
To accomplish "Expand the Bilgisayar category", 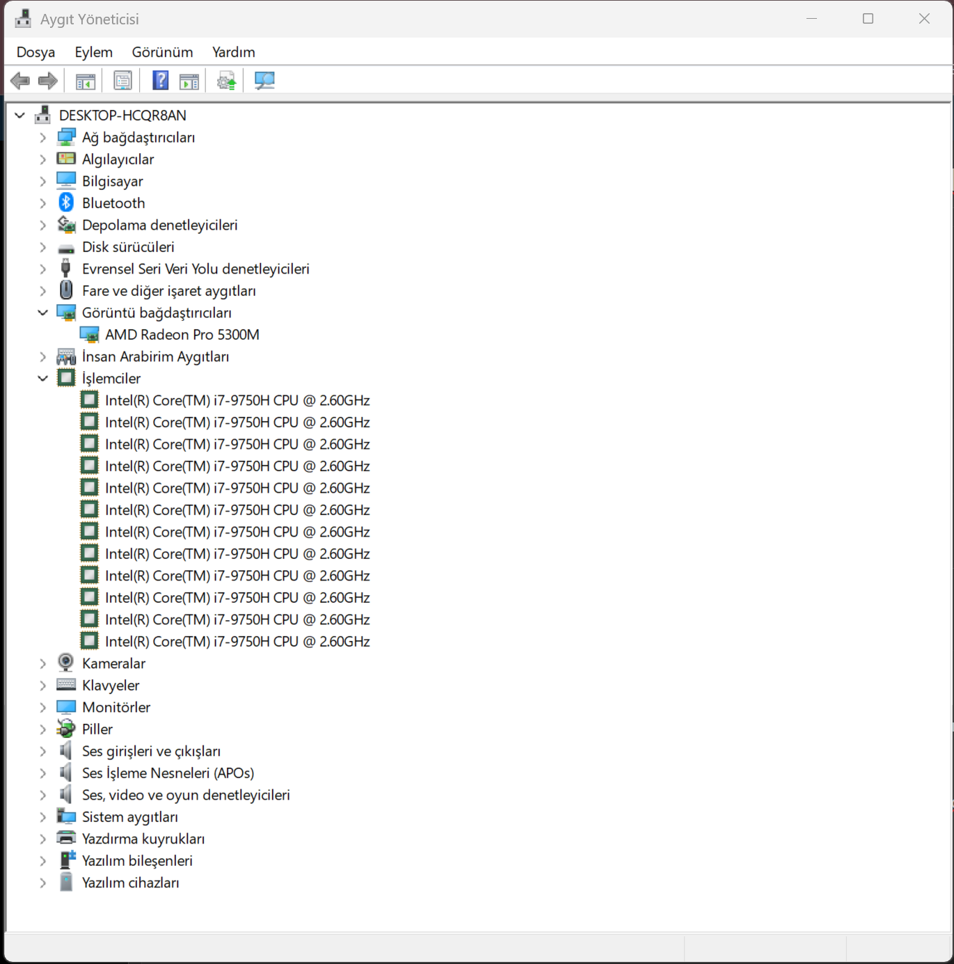I will click(43, 182).
